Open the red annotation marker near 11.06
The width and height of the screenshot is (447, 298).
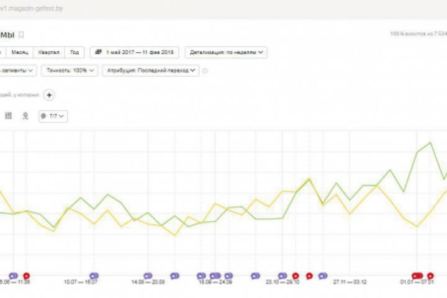(26, 276)
